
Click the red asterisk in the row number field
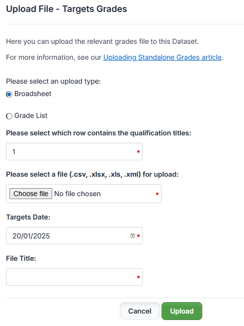coord(138,152)
